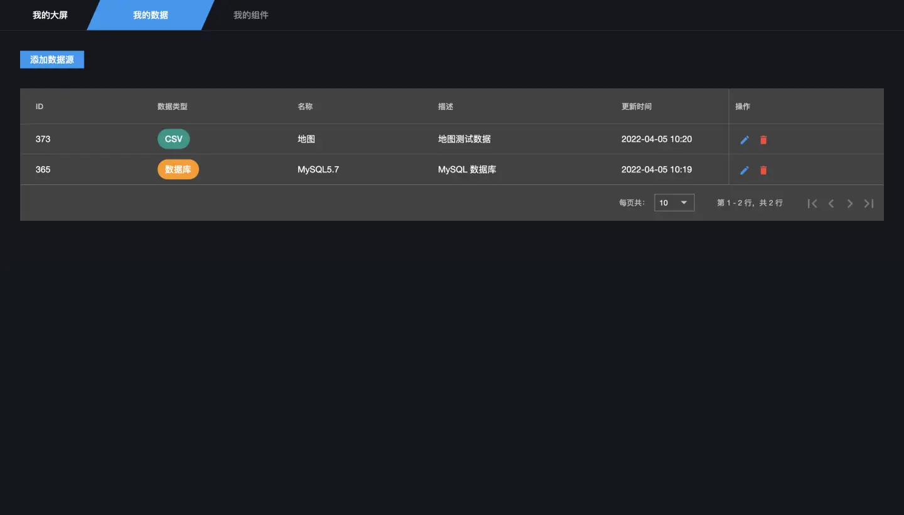Delete the MySQL5.7 data source
The width and height of the screenshot is (904, 515).
click(763, 170)
